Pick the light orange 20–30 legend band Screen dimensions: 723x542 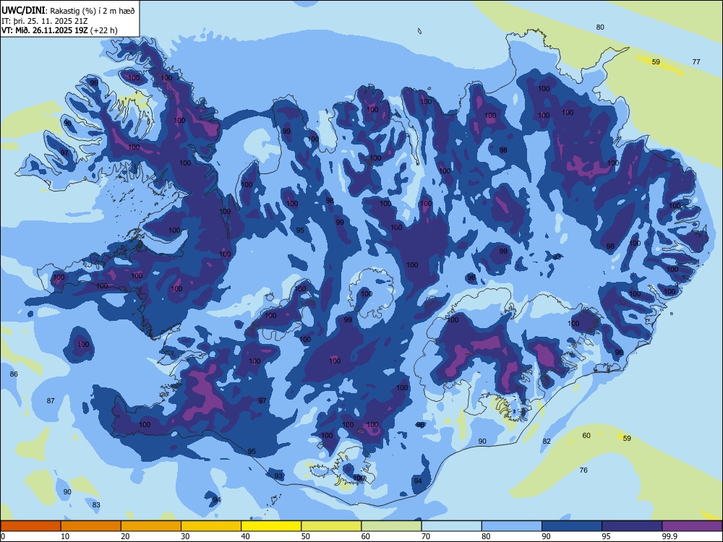tap(151, 526)
